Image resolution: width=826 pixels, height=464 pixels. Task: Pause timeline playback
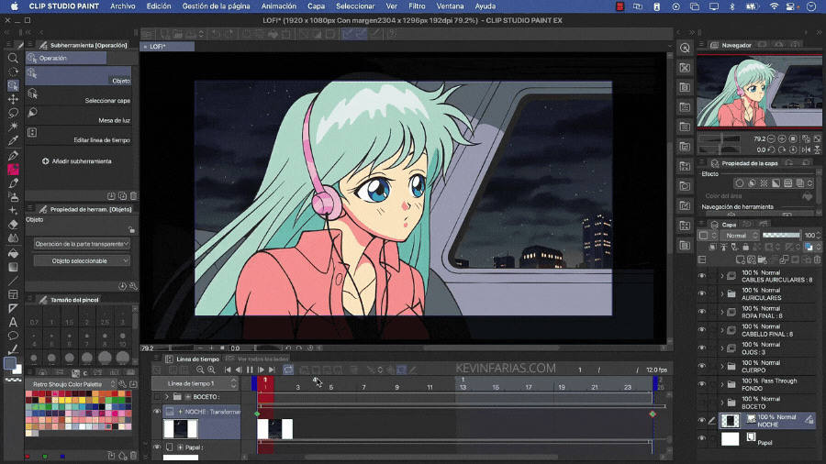(x=250, y=370)
